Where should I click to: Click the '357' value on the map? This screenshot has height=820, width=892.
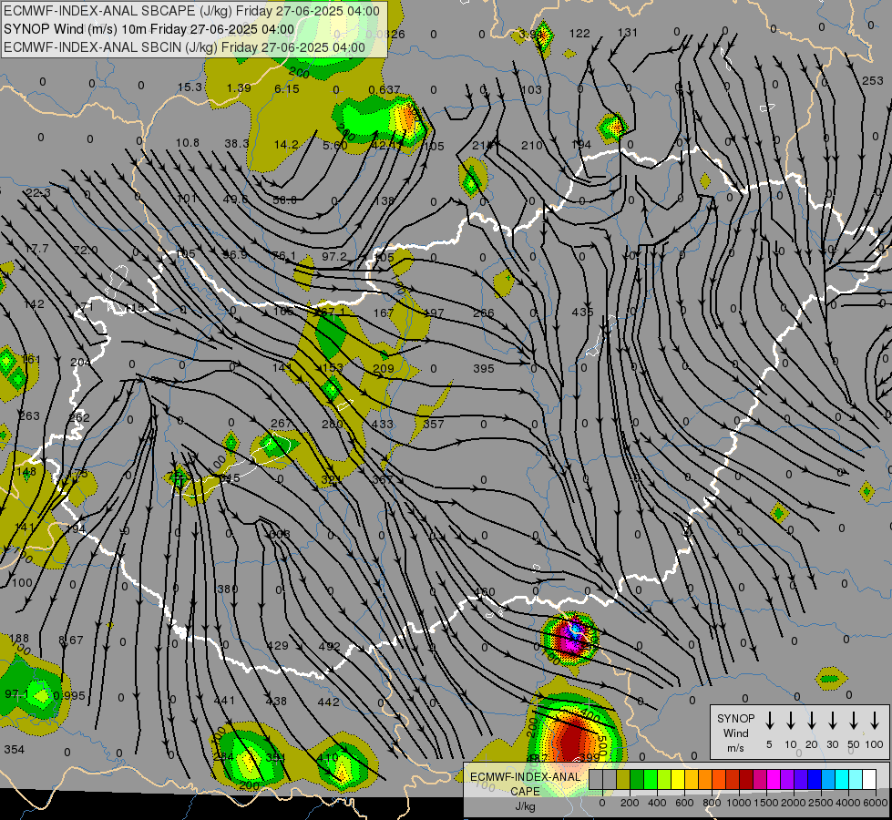tap(433, 424)
